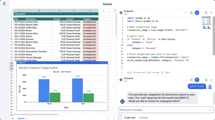Click the Python logo beside the upper Python4 title
The height and width of the screenshot is (120, 215).
coord(121,13)
